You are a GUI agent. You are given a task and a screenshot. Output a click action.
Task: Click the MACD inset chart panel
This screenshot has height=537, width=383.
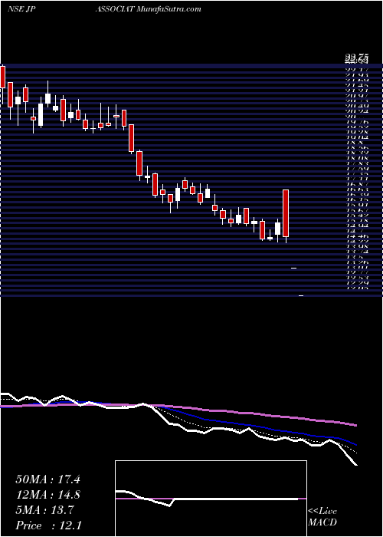point(211,499)
